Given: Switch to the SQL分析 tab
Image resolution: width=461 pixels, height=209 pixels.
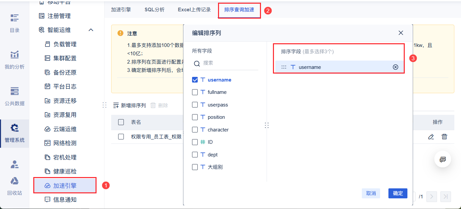Looking at the screenshot, I should [x=154, y=10].
